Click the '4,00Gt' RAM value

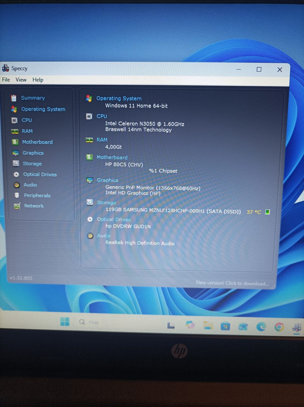coord(113,147)
